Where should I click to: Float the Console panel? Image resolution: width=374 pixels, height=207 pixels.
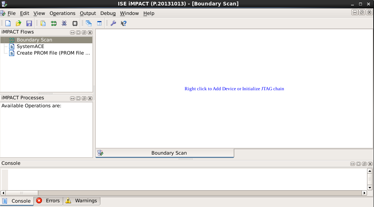point(364,164)
